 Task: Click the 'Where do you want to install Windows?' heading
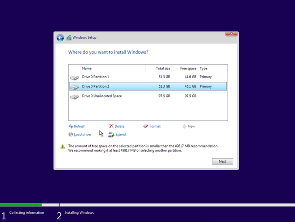(x=108, y=52)
